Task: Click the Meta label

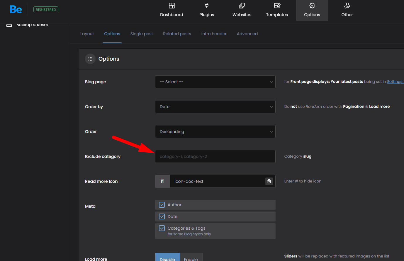Action: (x=90, y=206)
